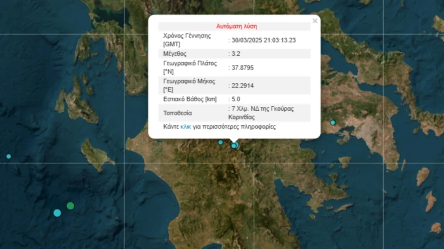
Task: Click the magnitude value 3.2
Action: [x=236, y=54]
